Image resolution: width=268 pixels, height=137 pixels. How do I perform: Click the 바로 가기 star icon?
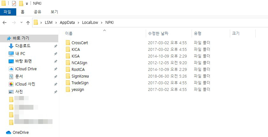(x=9, y=38)
